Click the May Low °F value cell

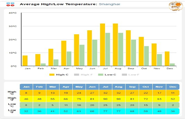79,111
